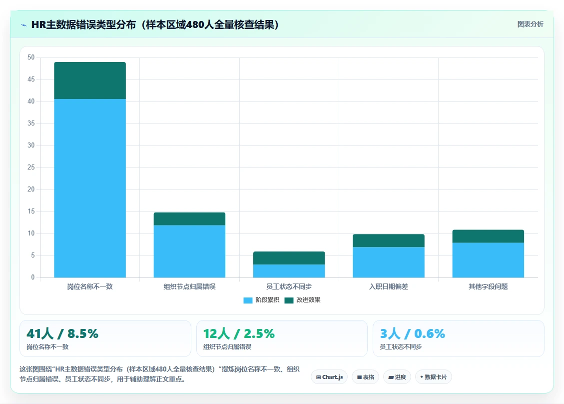Click the y-axis value 10

tap(31, 233)
